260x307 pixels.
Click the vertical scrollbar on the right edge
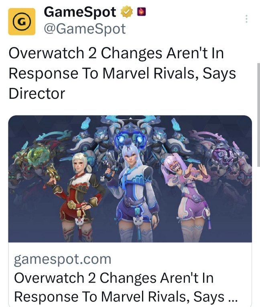[x=258, y=115]
